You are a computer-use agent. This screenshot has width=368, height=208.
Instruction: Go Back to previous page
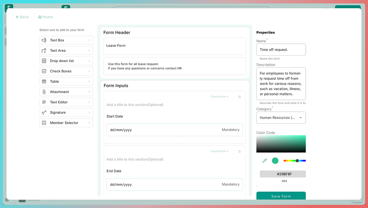tap(22, 17)
